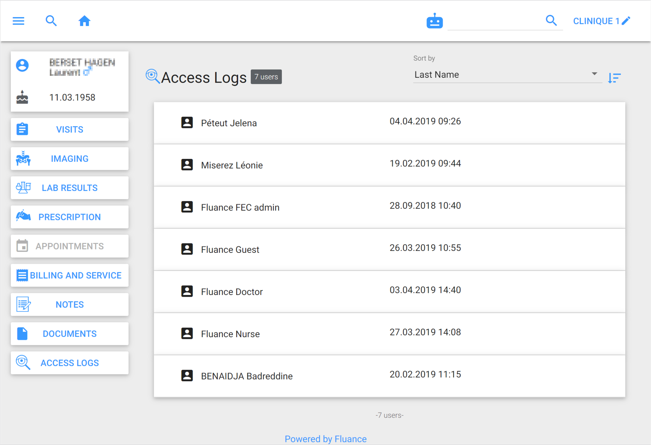Click the patient search magnifier icon
Viewport: 651px width, 445px height.
pos(51,21)
